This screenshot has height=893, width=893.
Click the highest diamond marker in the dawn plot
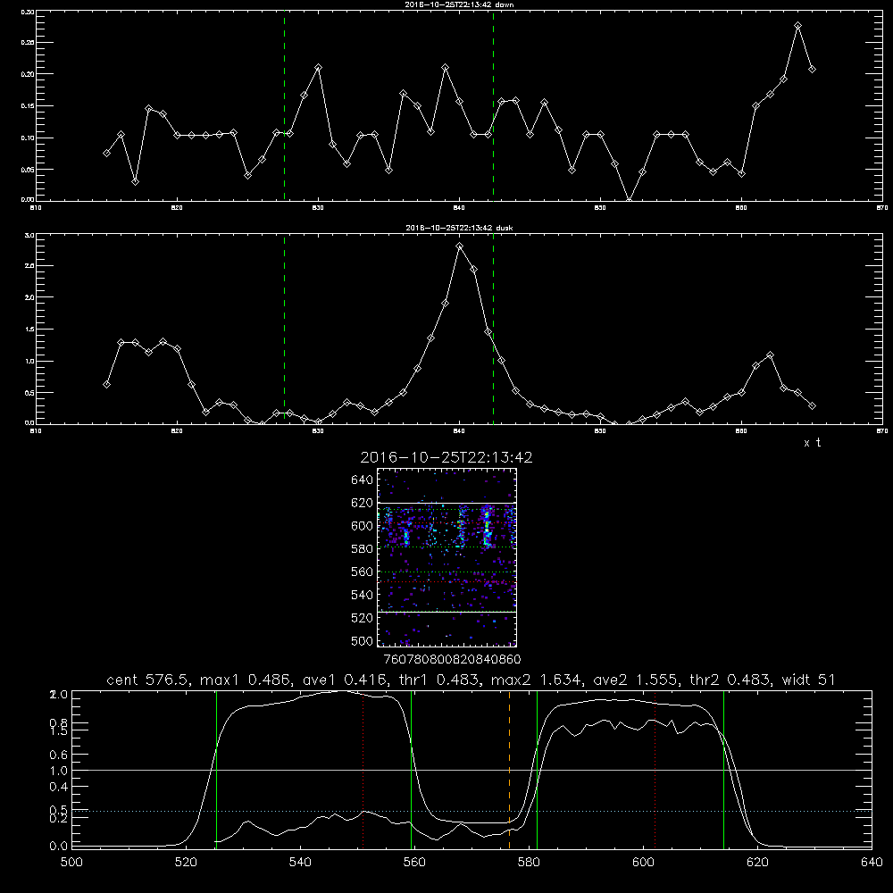(x=797, y=26)
